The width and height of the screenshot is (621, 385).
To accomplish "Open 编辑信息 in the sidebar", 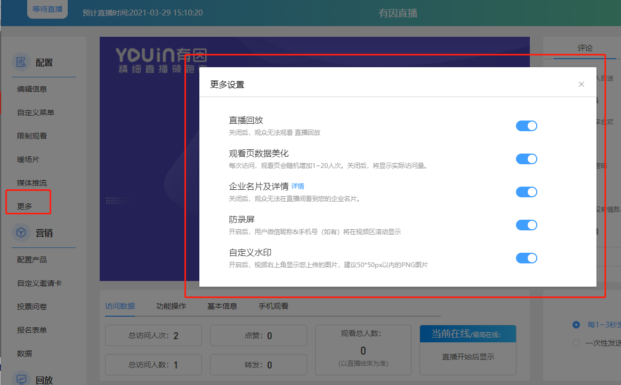I will (x=31, y=89).
